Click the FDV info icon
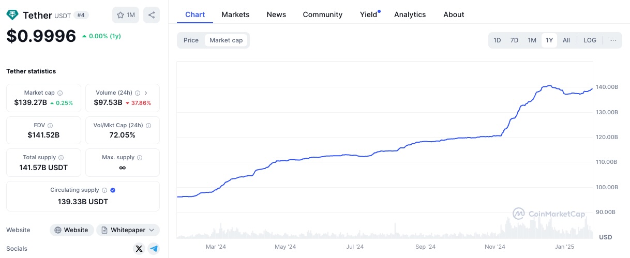 pyautogui.click(x=50, y=125)
